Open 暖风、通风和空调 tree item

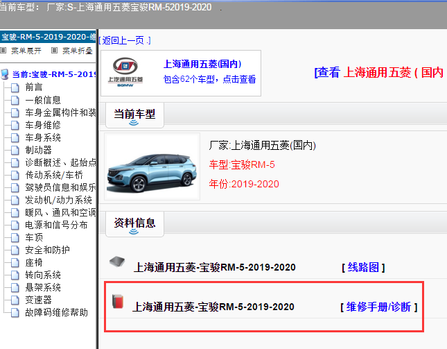pos(60,212)
